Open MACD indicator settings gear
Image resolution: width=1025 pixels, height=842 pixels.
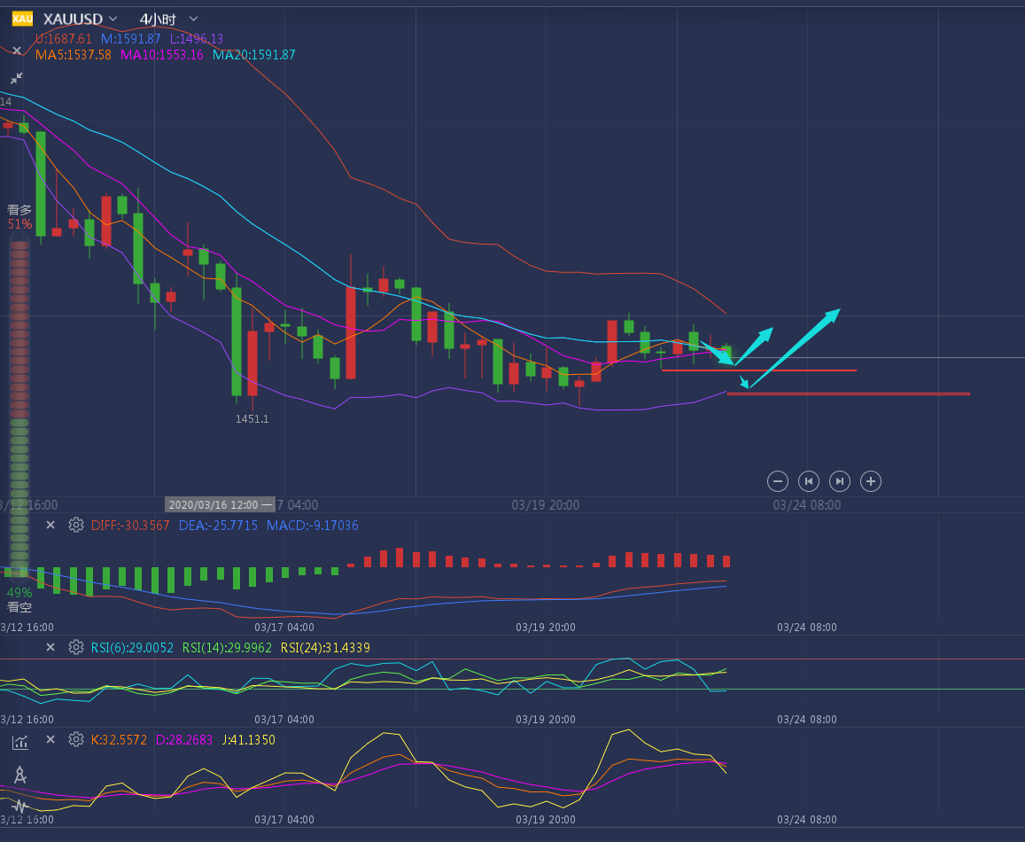(76, 525)
